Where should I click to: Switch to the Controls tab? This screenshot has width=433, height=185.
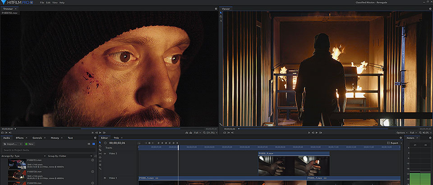37,138
